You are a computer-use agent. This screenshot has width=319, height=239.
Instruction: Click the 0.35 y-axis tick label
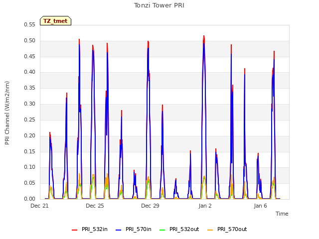coord(29,88)
